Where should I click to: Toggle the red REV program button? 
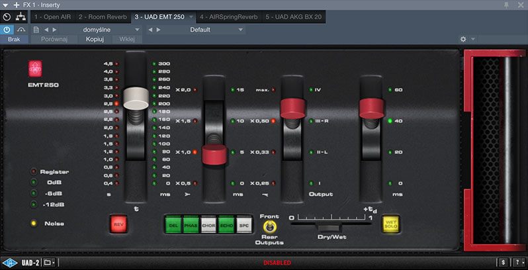(x=118, y=224)
